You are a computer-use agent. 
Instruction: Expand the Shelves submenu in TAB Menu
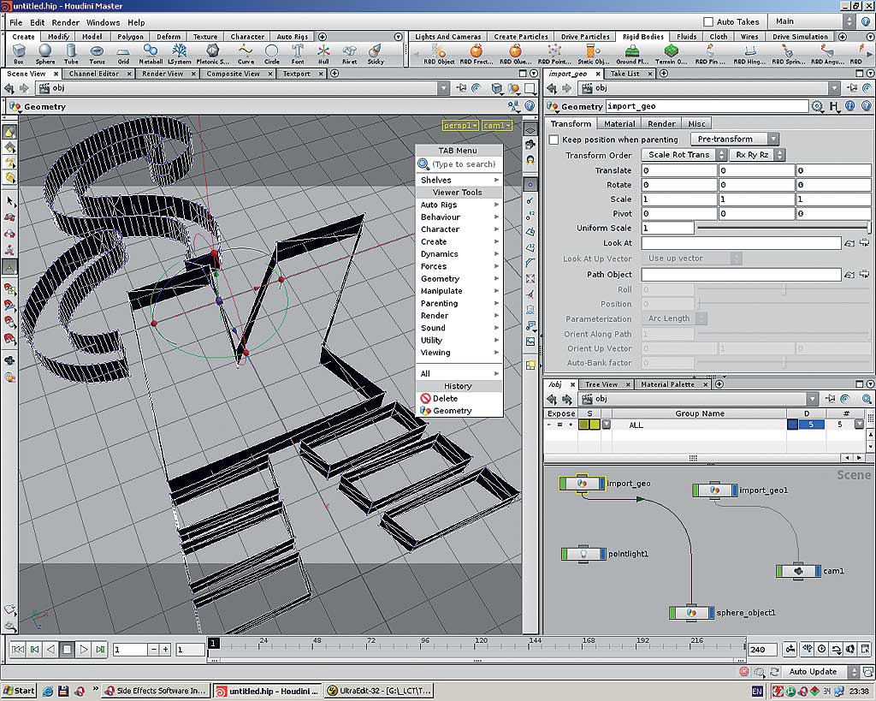coord(459,180)
